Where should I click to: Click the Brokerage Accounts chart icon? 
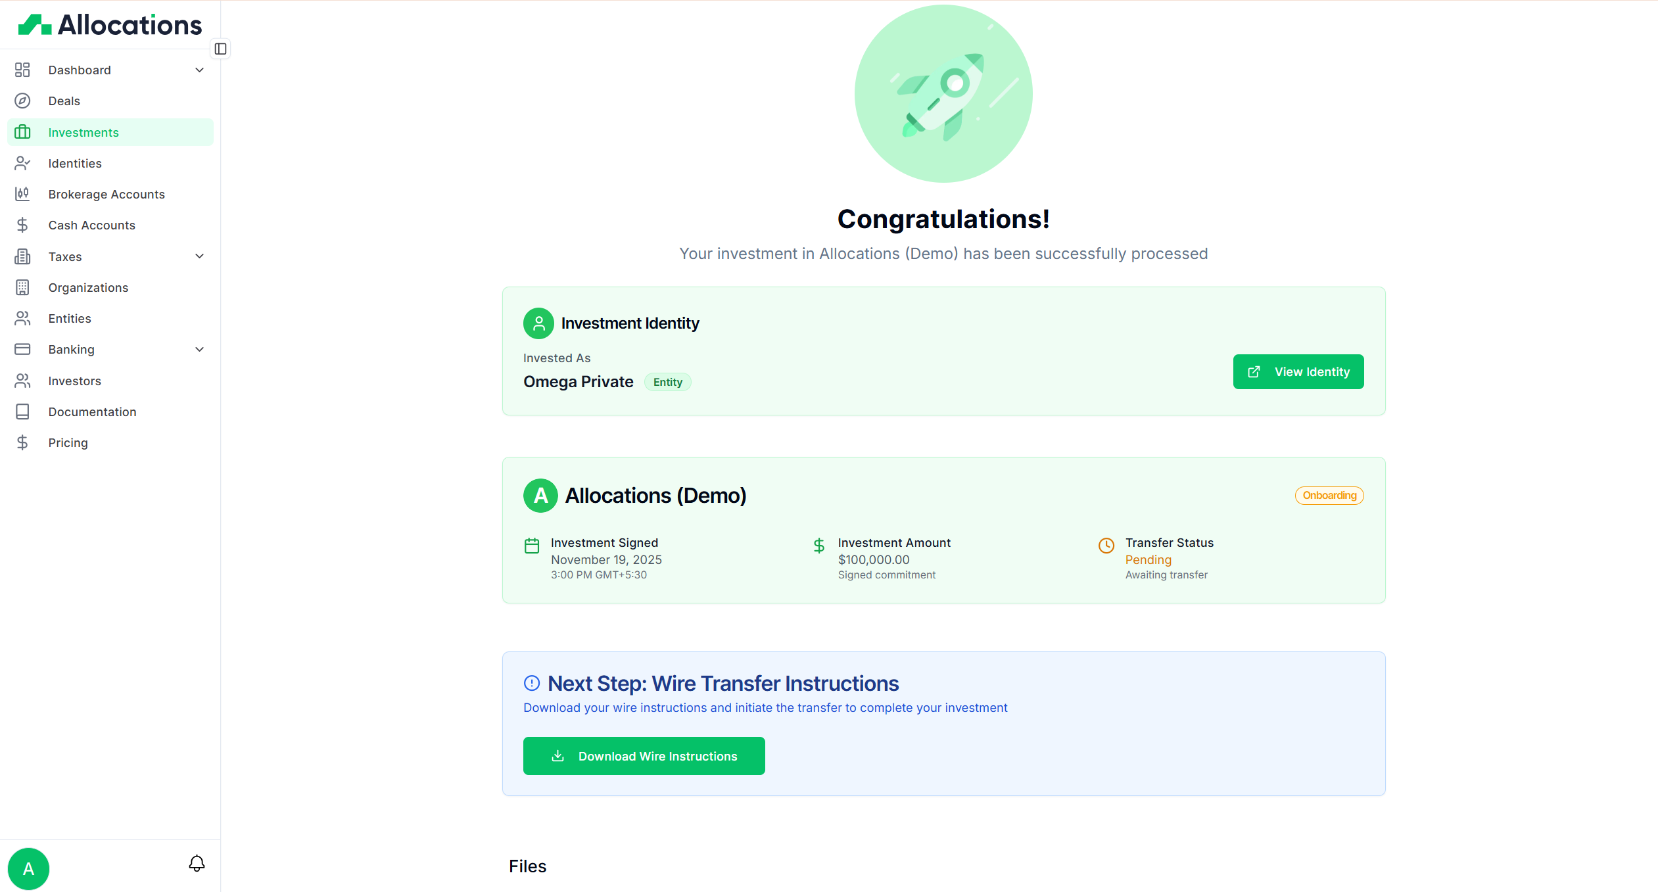coord(22,194)
